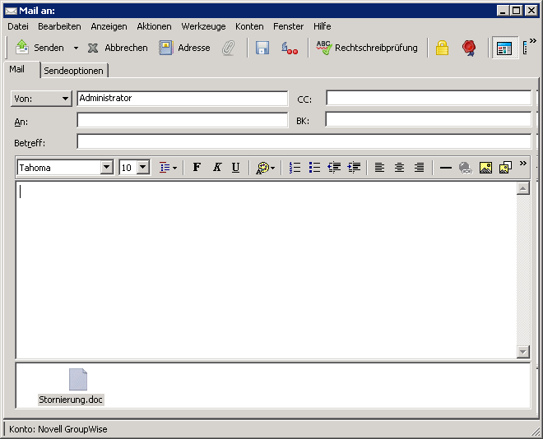Screen dimensions: 543x439
Task: Click the save draft floppy disk icon
Action: pos(262,48)
